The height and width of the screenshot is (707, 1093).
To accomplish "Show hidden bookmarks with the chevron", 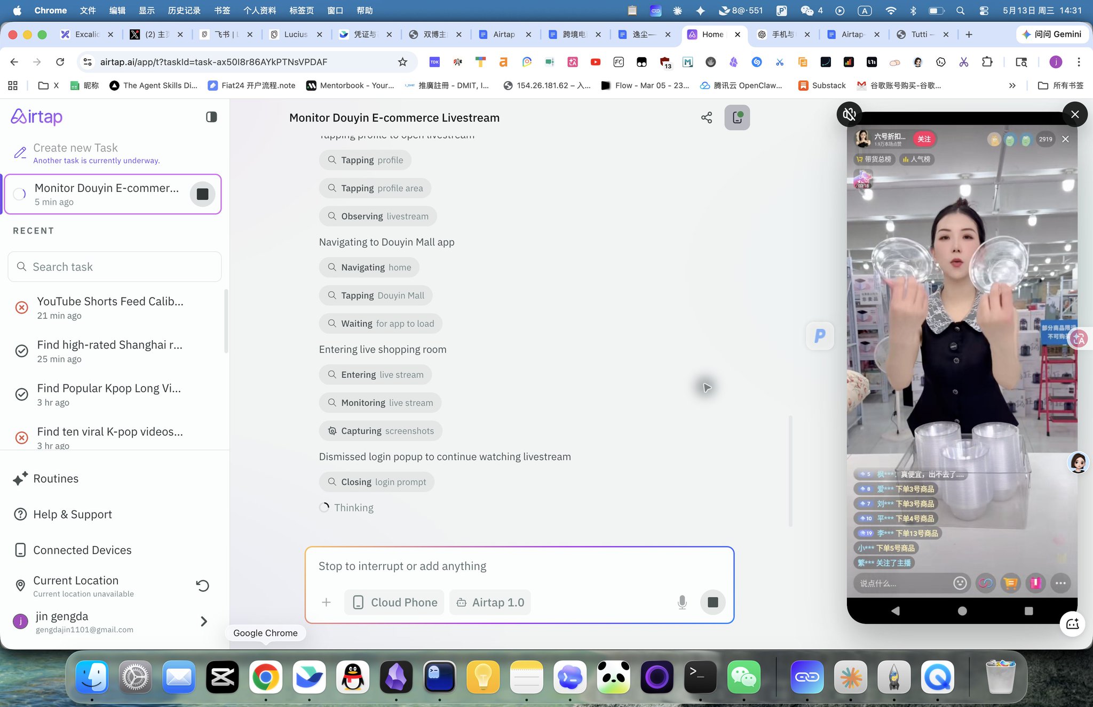I will 1012,85.
